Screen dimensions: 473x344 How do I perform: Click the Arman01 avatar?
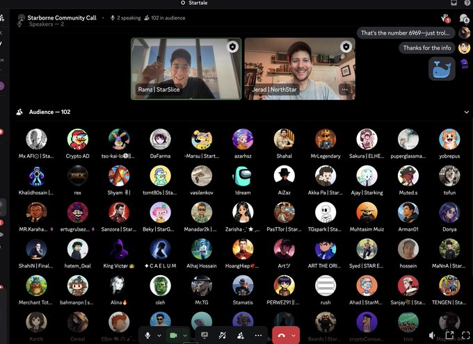408,212
